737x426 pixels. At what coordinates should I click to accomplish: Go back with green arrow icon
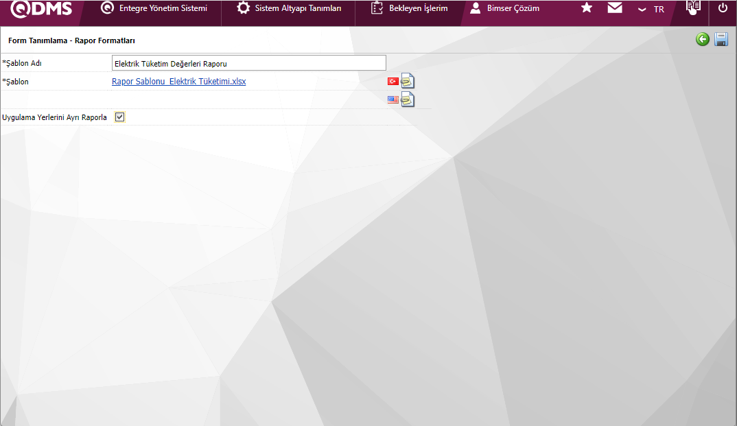point(702,40)
